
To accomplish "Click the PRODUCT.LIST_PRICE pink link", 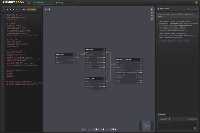I will pos(166,36).
